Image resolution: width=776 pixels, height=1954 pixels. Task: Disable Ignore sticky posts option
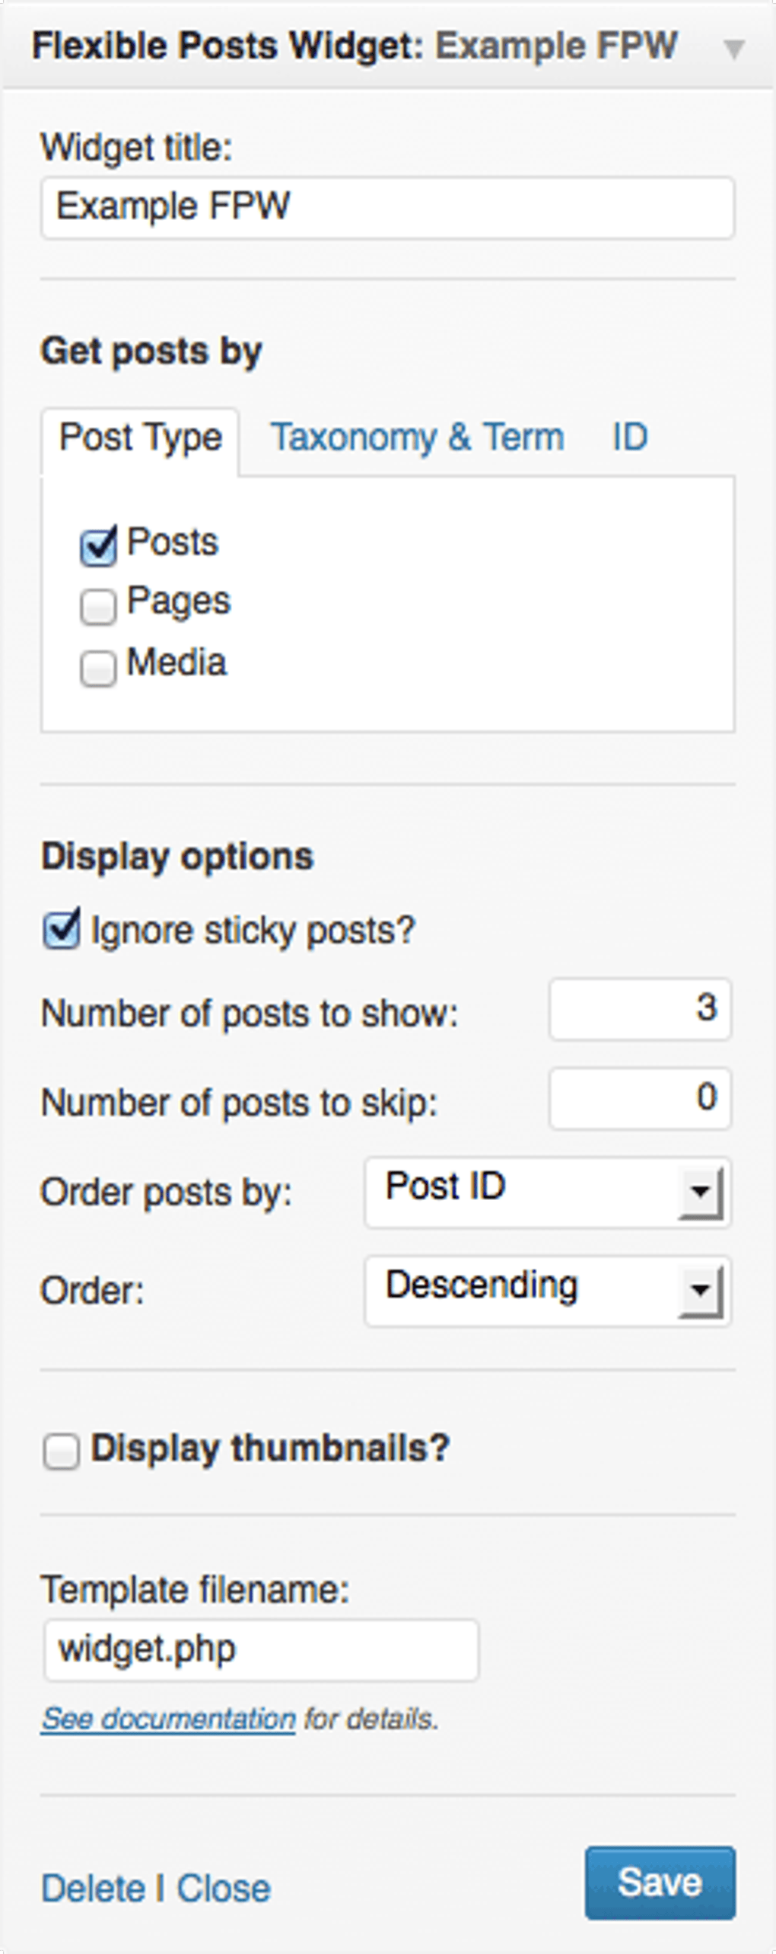click(62, 928)
